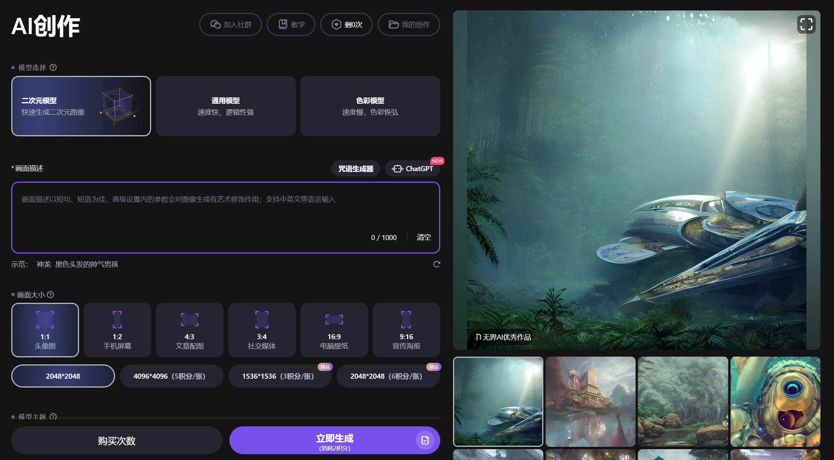Click the AI创作 page title

[x=46, y=26]
